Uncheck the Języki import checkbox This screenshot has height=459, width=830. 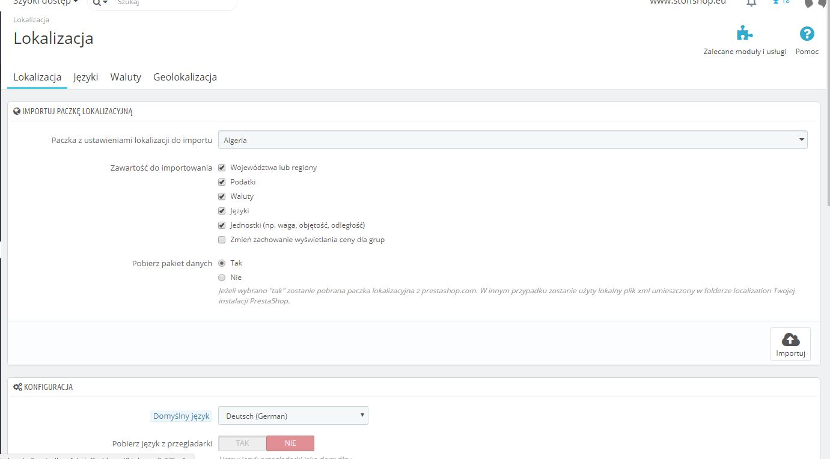(x=222, y=211)
